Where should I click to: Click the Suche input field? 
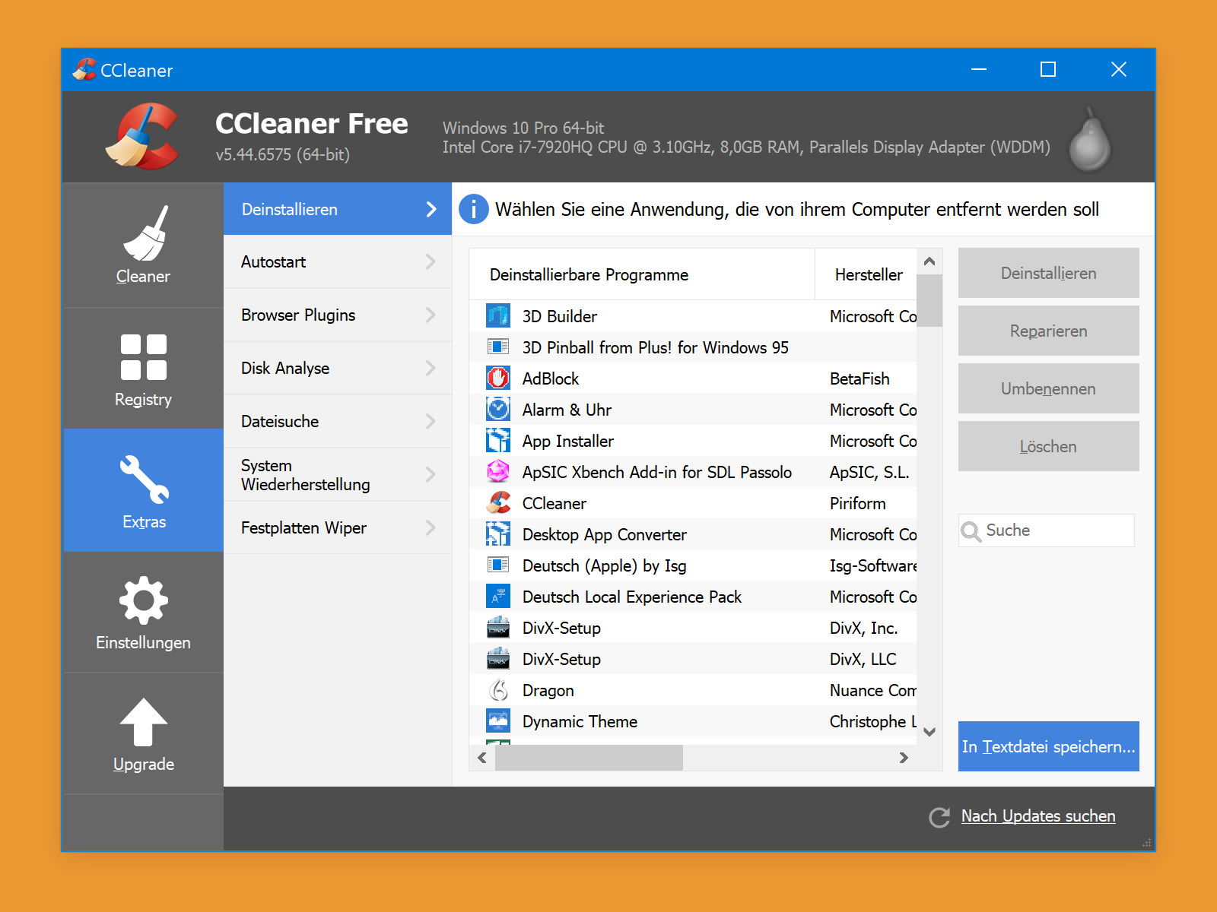(1047, 530)
